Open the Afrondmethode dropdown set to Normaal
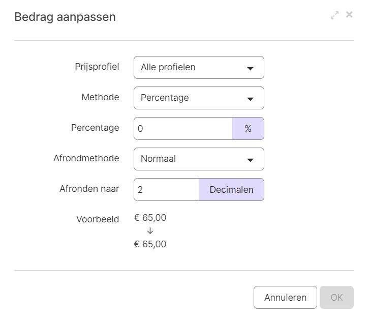 pyautogui.click(x=199, y=159)
